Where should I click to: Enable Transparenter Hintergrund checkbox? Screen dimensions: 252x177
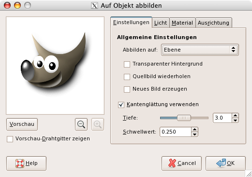pos(127,64)
